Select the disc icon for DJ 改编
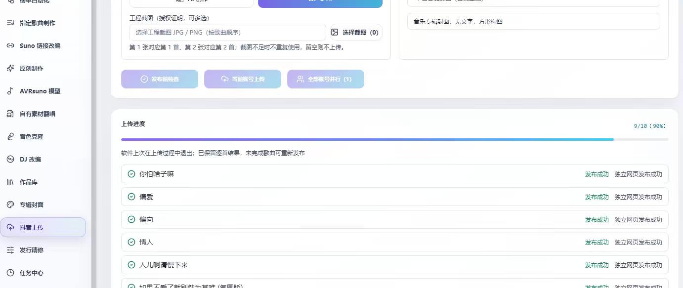 tap(10, 159)
